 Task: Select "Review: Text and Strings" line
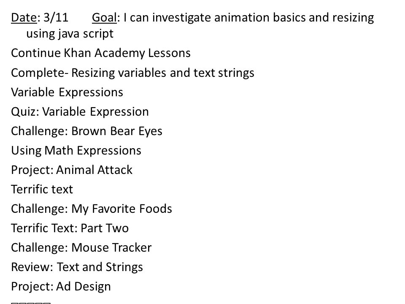coord(77,267)
